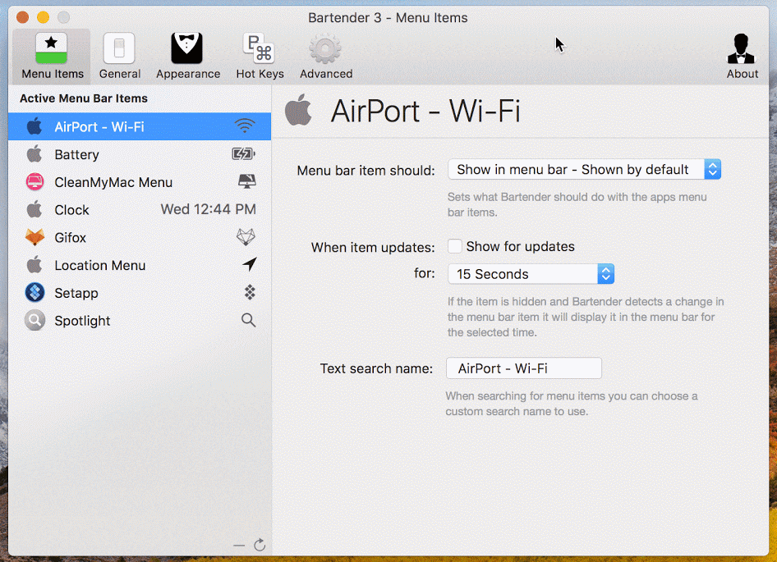Select Location Menu in the list

tap(140, 265)
